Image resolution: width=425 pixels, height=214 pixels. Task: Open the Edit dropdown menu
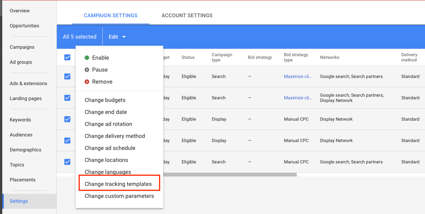[117, 37]
